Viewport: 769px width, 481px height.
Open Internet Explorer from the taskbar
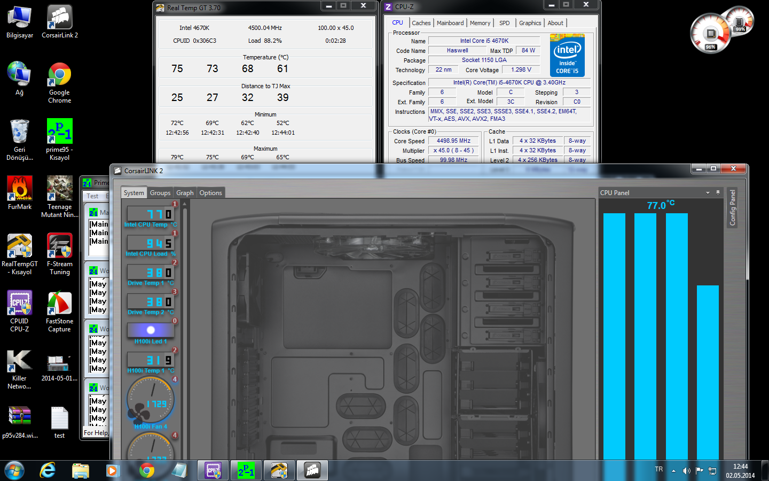pos(48,470)
